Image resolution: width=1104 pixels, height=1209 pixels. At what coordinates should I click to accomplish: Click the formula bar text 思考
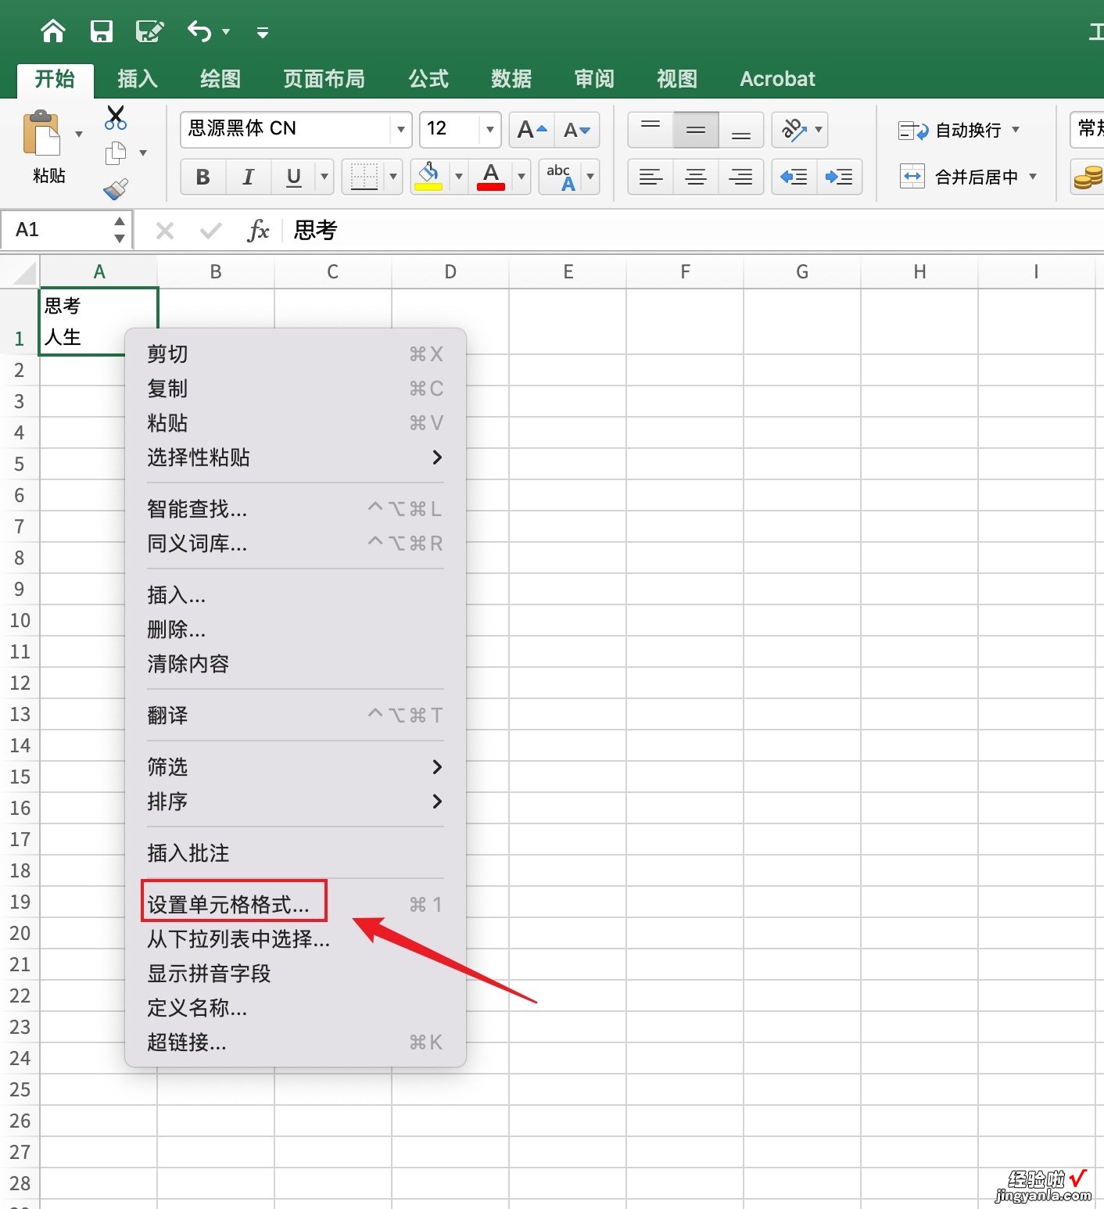click(315, 230)
